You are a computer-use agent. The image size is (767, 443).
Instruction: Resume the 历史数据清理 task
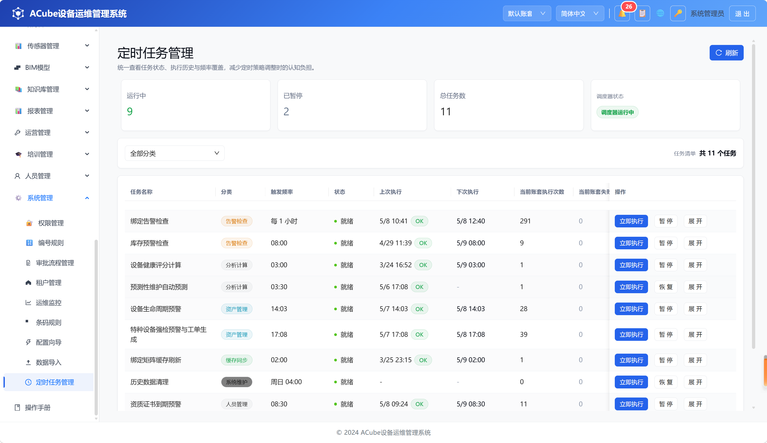tap(666, 382)
